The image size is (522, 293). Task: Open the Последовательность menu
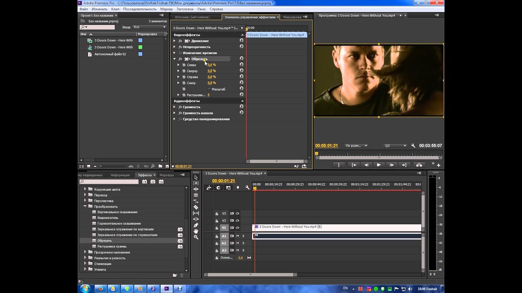[139, 9]
